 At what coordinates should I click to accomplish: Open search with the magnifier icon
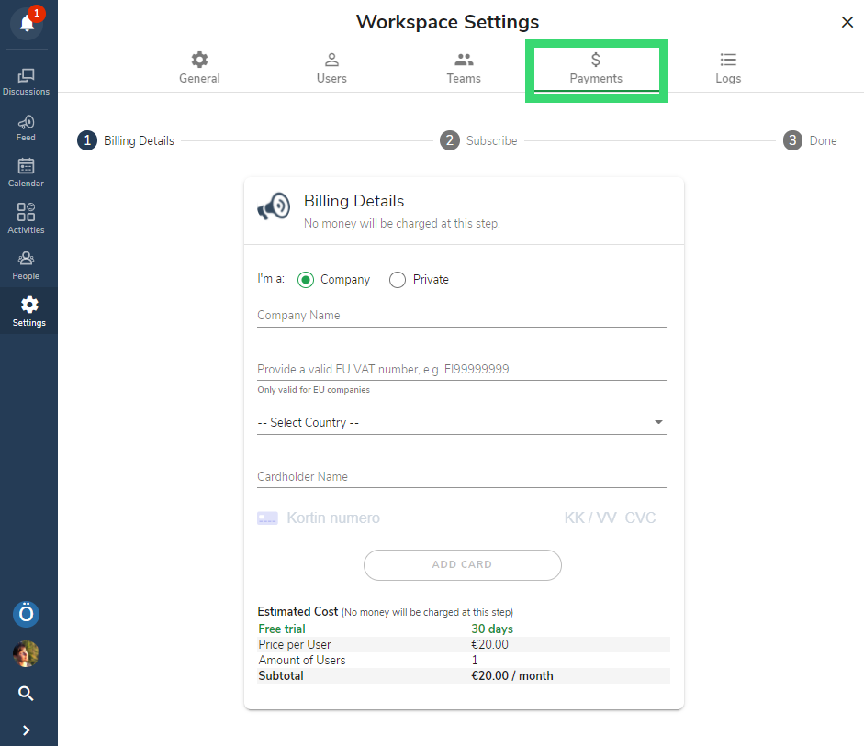(x=26, y=693)
